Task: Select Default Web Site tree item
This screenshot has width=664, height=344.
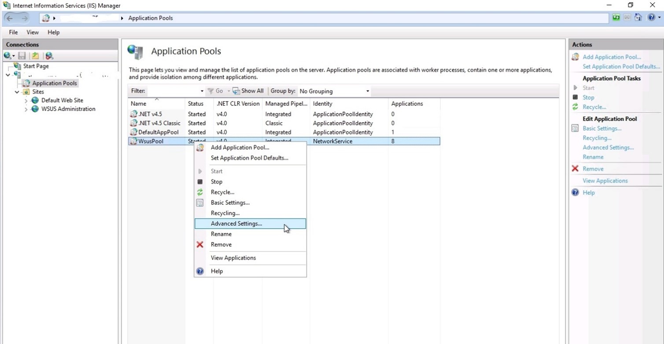Action: tap(62, 100)
